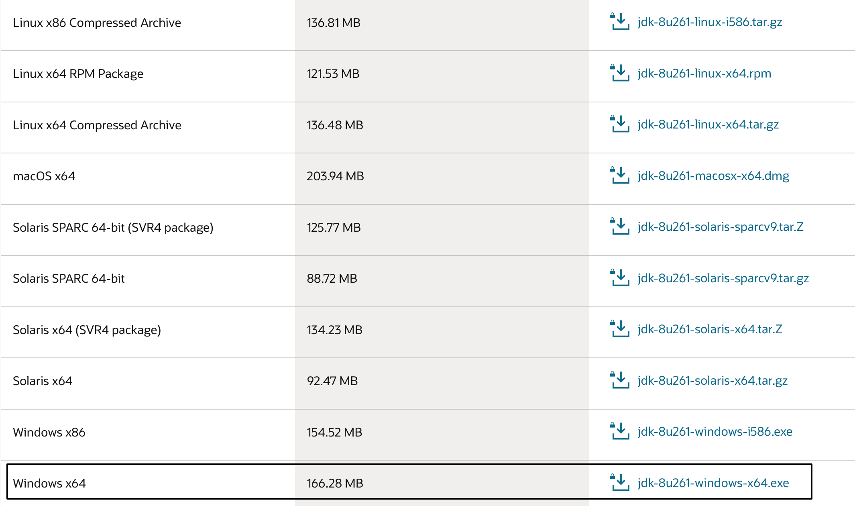This screenshot has width=855, height=506.
Task: Click download icon for solaris-sparcv9.tar.Z
Action: pyautogui.click(x=620, y=227)
